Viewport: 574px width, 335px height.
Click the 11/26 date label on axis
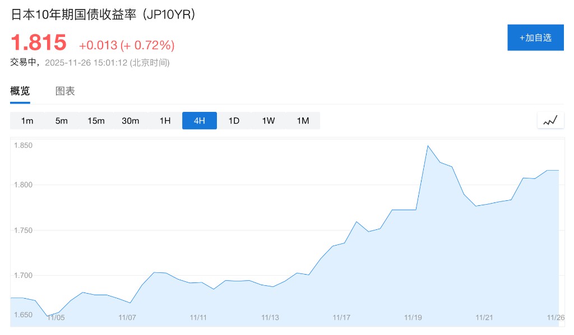(x=556, y=317)
